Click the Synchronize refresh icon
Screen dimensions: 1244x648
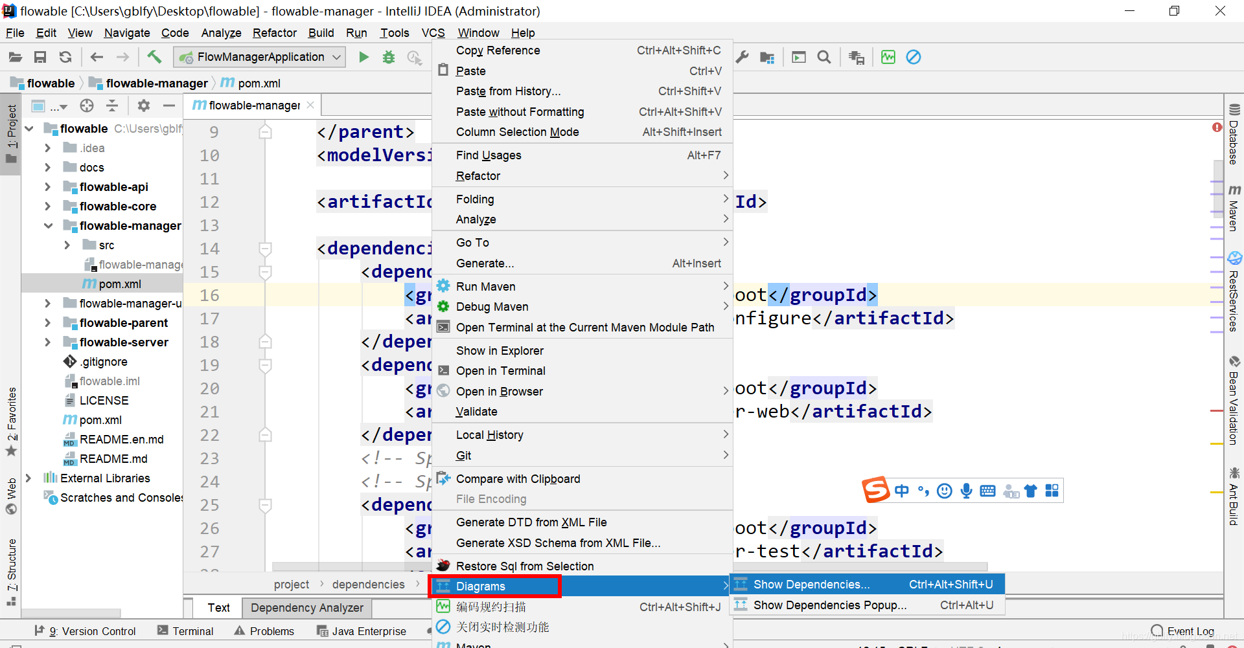(65, 58)
